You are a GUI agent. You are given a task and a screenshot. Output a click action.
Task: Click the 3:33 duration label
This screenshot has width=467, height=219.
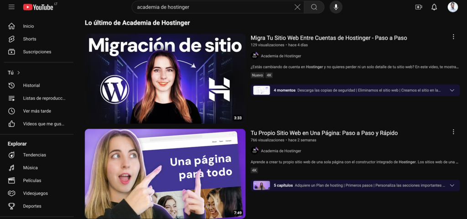[238, 118]
